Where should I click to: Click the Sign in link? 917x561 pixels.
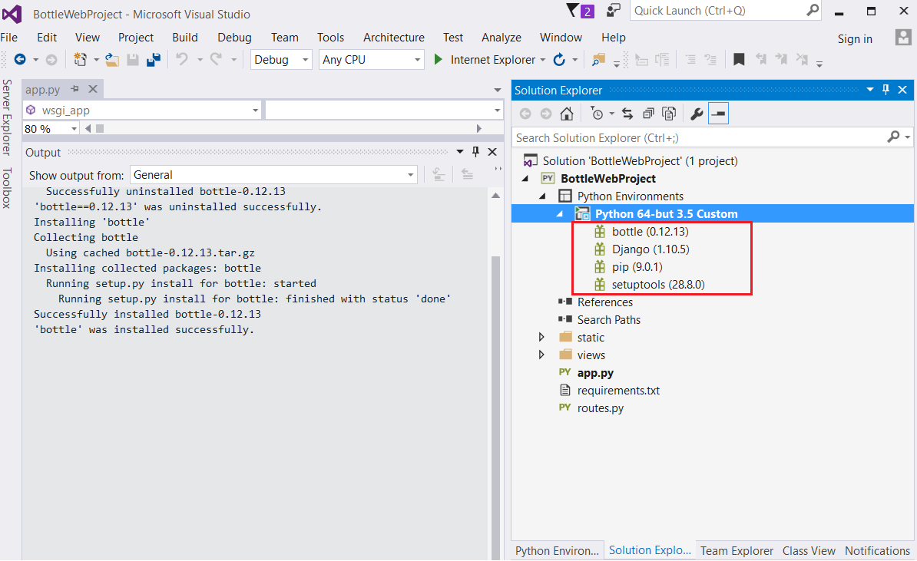[x=855, y=38]
